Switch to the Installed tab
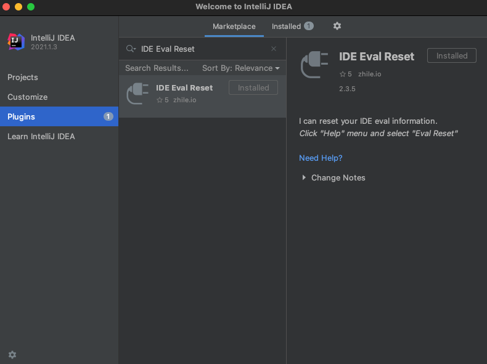The image size is (487, 364). (287, 26)
